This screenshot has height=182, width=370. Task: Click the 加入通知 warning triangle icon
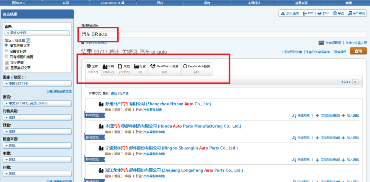(x=283, y=13)
